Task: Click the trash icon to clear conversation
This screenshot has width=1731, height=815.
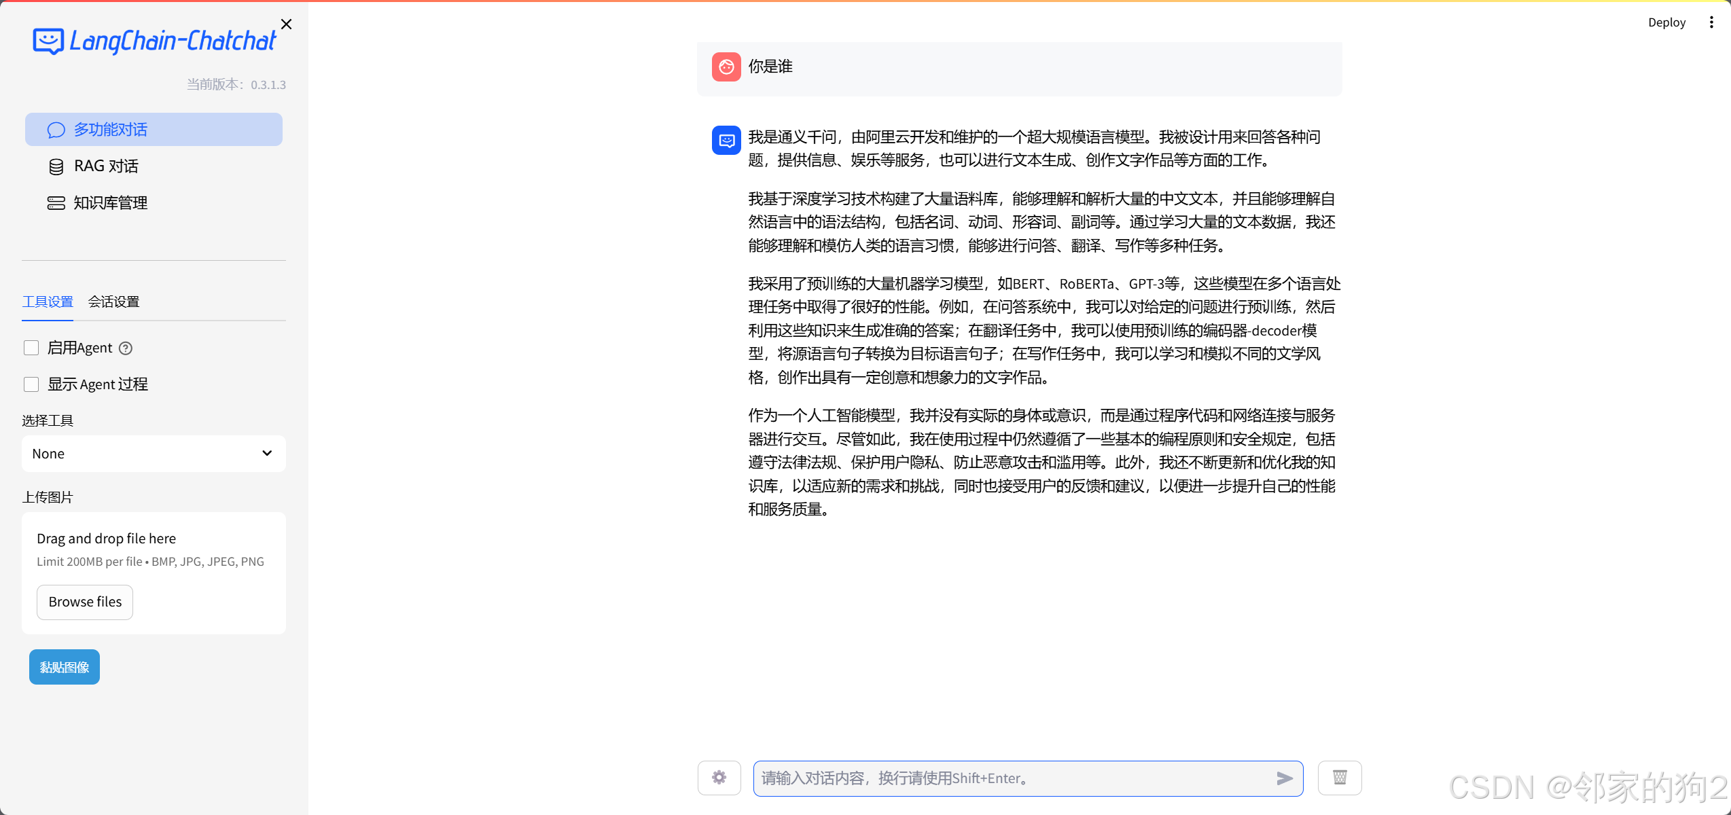Action: tap(1340, 778)
